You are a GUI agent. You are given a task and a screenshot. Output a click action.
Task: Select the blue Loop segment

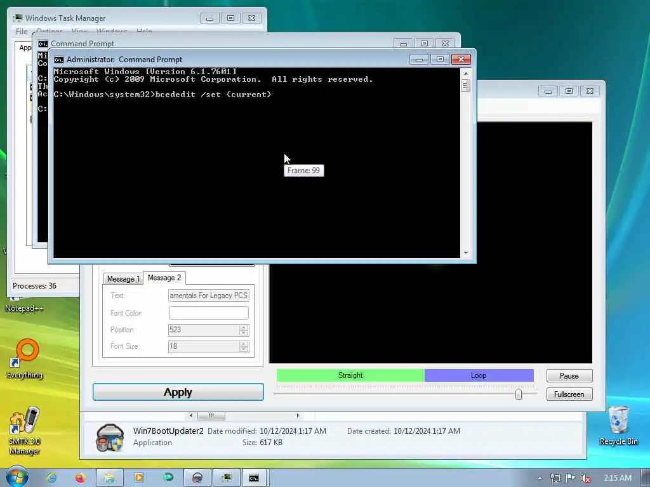click(x=479, y=375)
